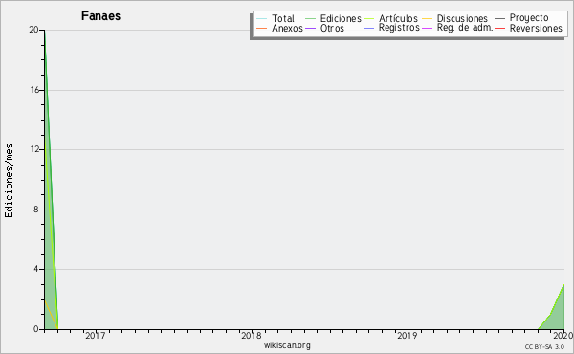Screen dimensions: 574x354
Task: Click the Ediciones/mes axis label
Action: (x=9, y=181)
